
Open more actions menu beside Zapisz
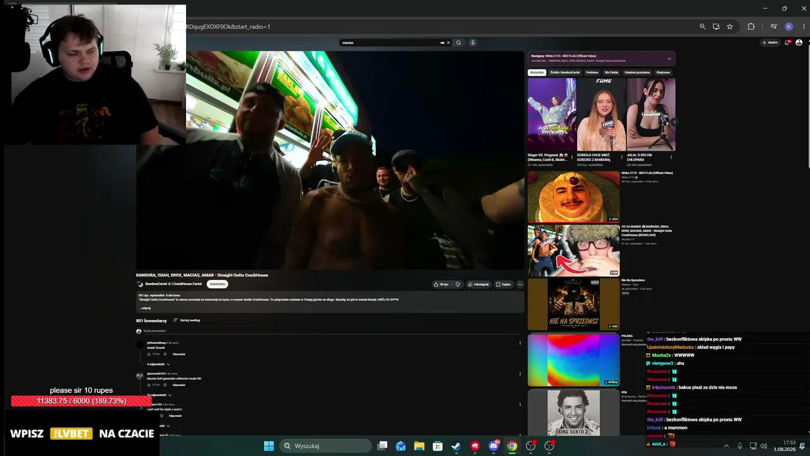coord(520,284)
